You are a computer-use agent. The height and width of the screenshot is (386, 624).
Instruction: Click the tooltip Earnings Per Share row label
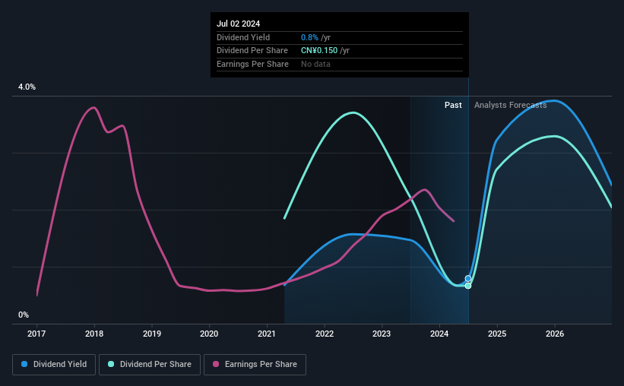click(x=252, y=64)
